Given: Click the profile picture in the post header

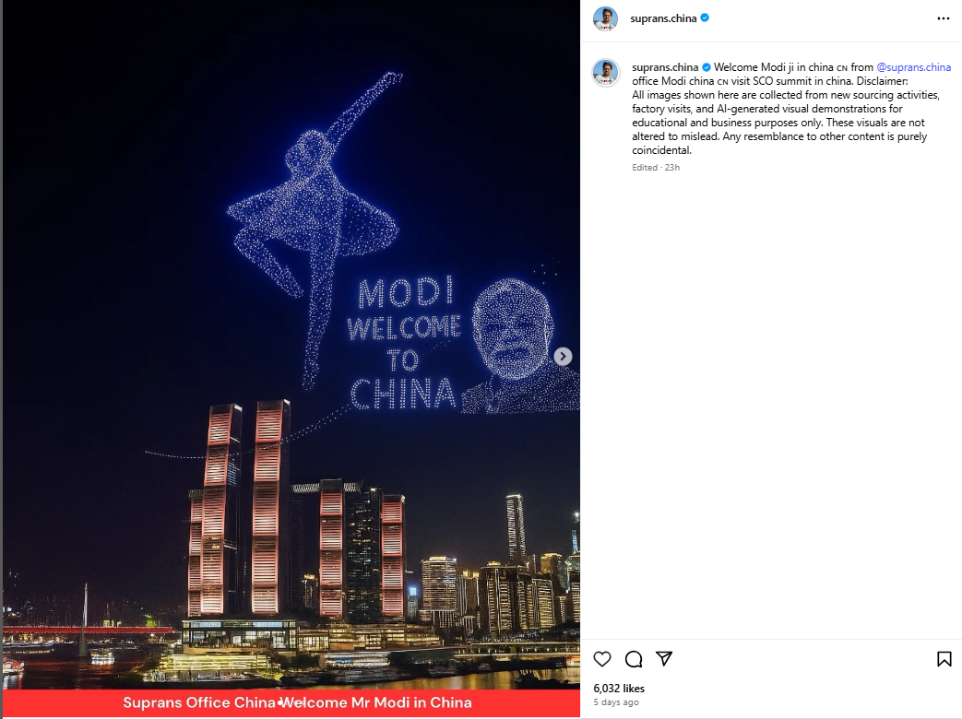Looking at the screenshot, I should pyautogui.click(x=606, y=18).
